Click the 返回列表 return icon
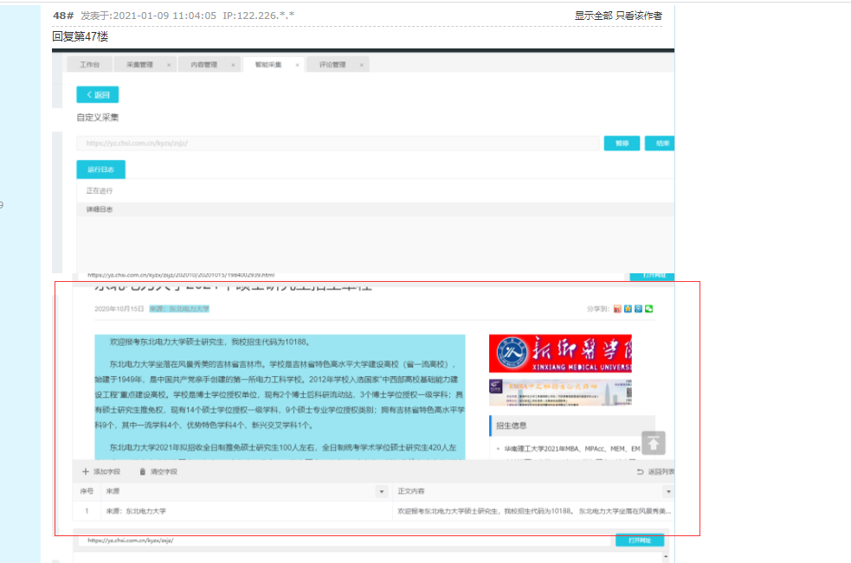This screenshot has height=563, width=851. click(x=640, y=471)
